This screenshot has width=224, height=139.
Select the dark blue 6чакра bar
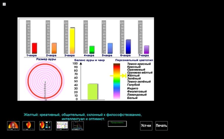[x=128, y=46]
